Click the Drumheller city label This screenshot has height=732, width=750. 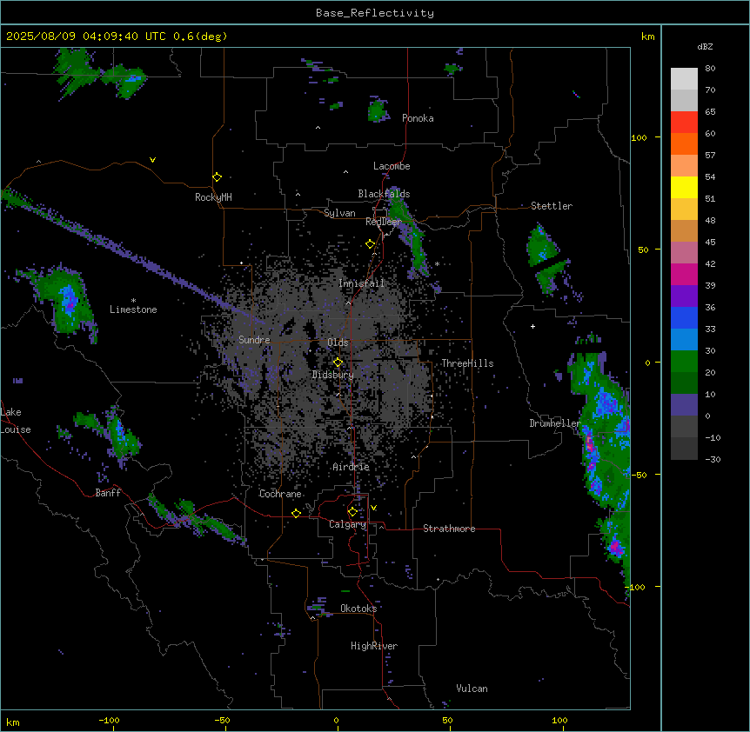pyautogui.click(x=555, y=423)
